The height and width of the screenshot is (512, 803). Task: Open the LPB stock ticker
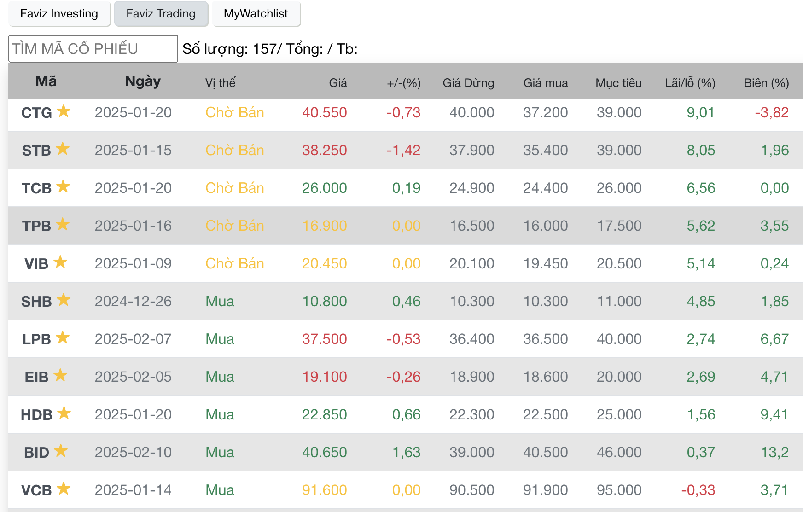pyautogui.click(x=36, y=339)
